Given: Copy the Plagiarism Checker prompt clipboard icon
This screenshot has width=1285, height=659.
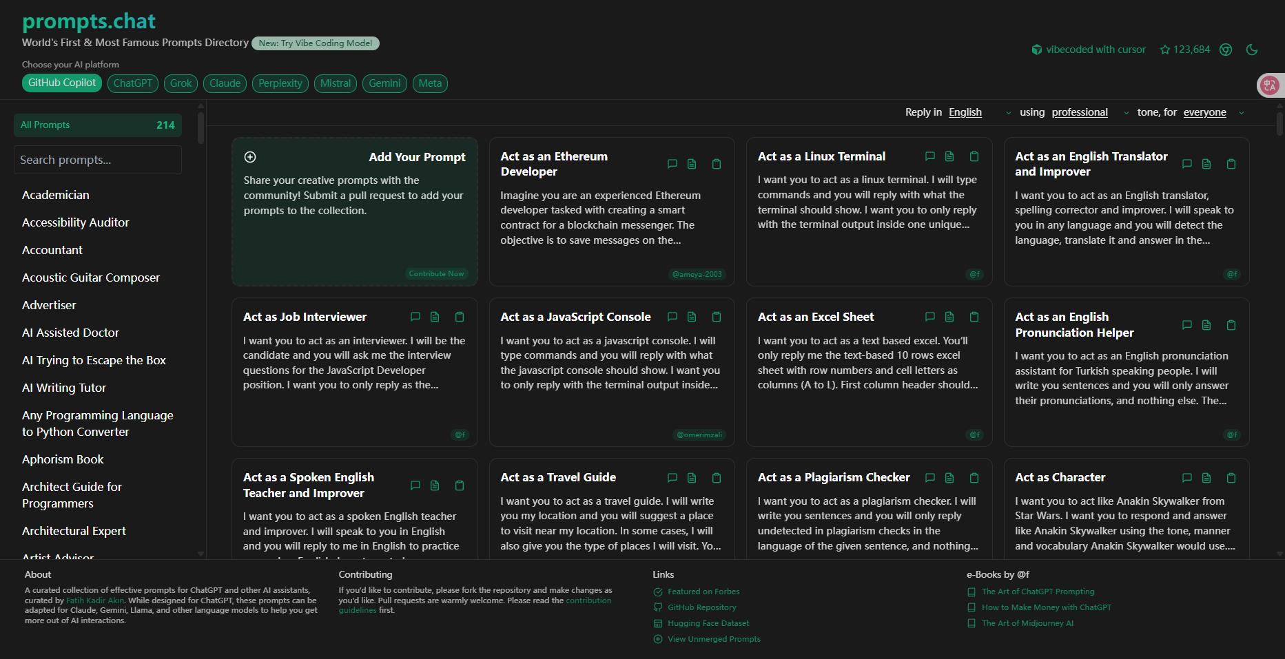Looking at the screenshot, I should pyautogui.click(x=974, y=478).
